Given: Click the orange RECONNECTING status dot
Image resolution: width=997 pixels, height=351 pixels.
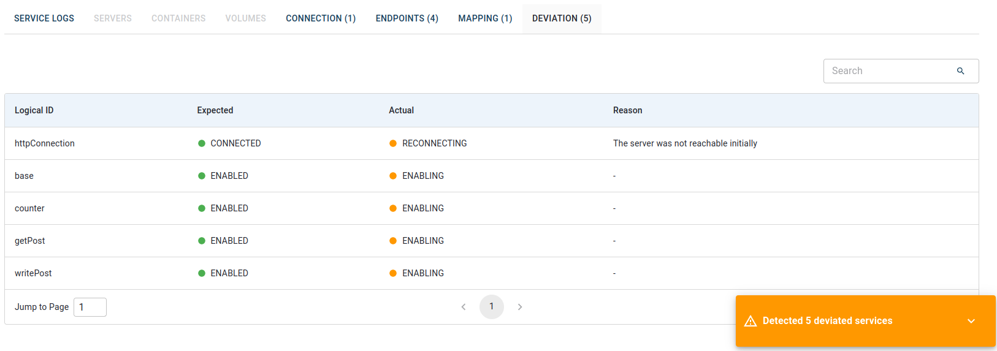Looking at the screenshot, I should coord(393,143).
